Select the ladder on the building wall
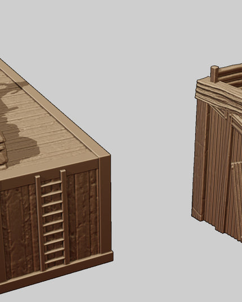The image size is (242, 302). (52, 220)
